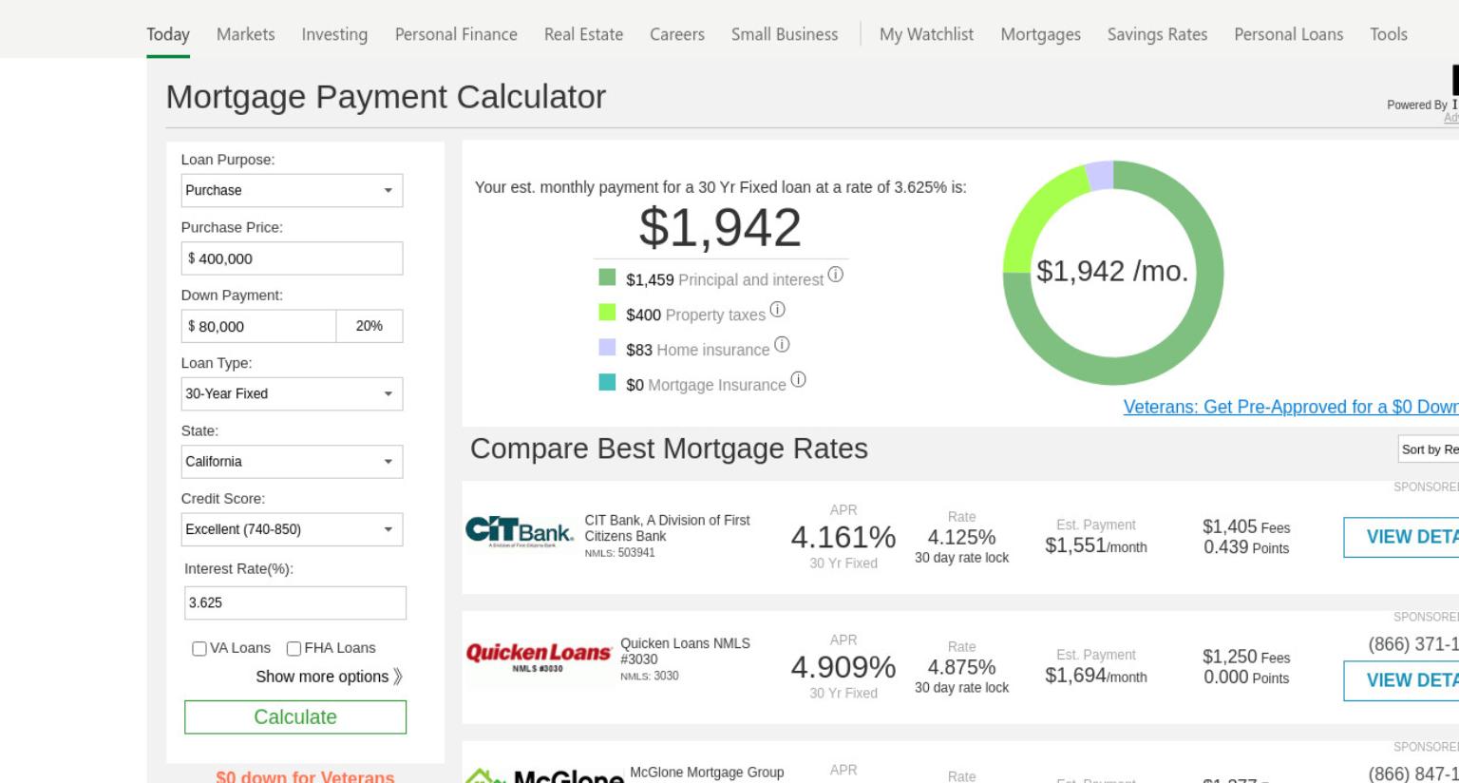Open info icon beside Property taxes
Viewport: 1459px width, 783px height.
click(777, 310)
